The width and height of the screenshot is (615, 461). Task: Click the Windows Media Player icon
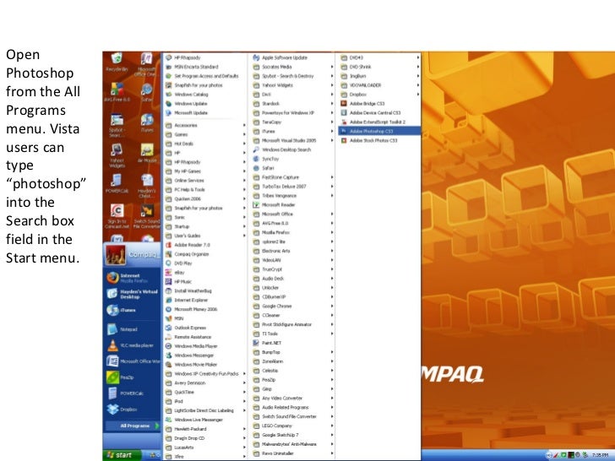pos(169,346)
